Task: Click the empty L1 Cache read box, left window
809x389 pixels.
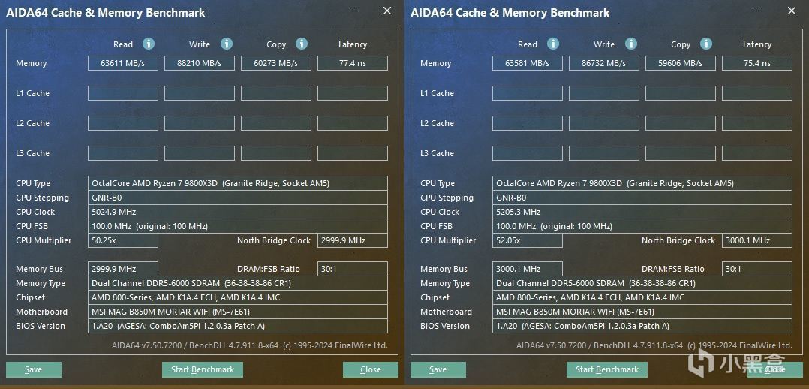Action: (x=123, y=93)
